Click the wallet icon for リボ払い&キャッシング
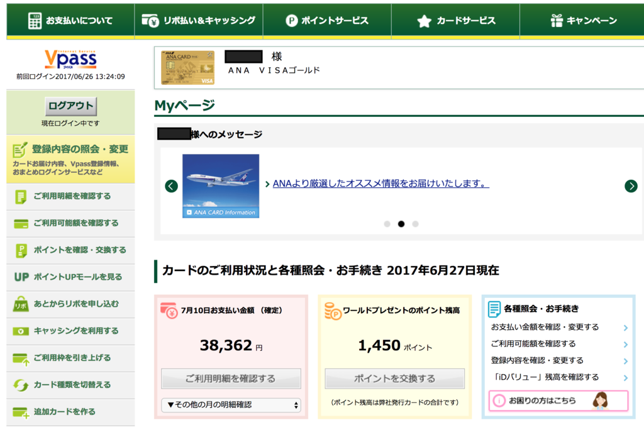The width and height of the screenshot is (644, 430). click(x=150, y=20)
